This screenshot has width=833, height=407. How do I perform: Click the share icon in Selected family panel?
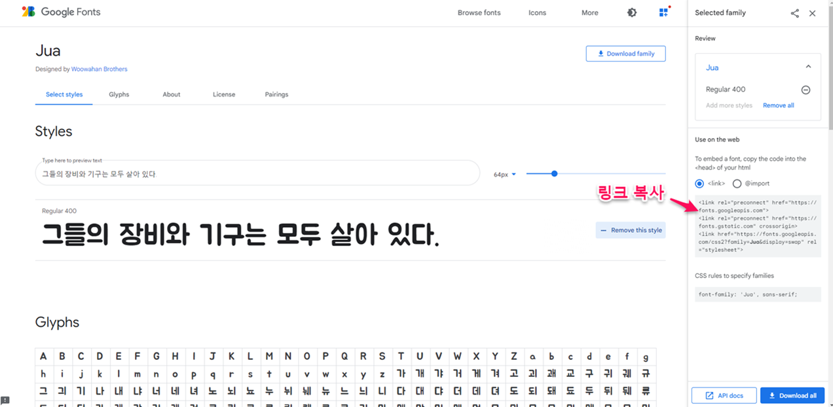point(795,13)
